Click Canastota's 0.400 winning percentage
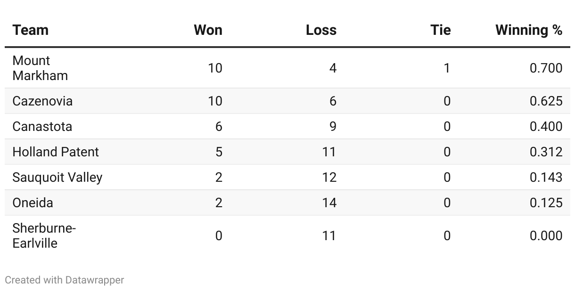This screenshot has height=291, width=575. click(546, 127)
